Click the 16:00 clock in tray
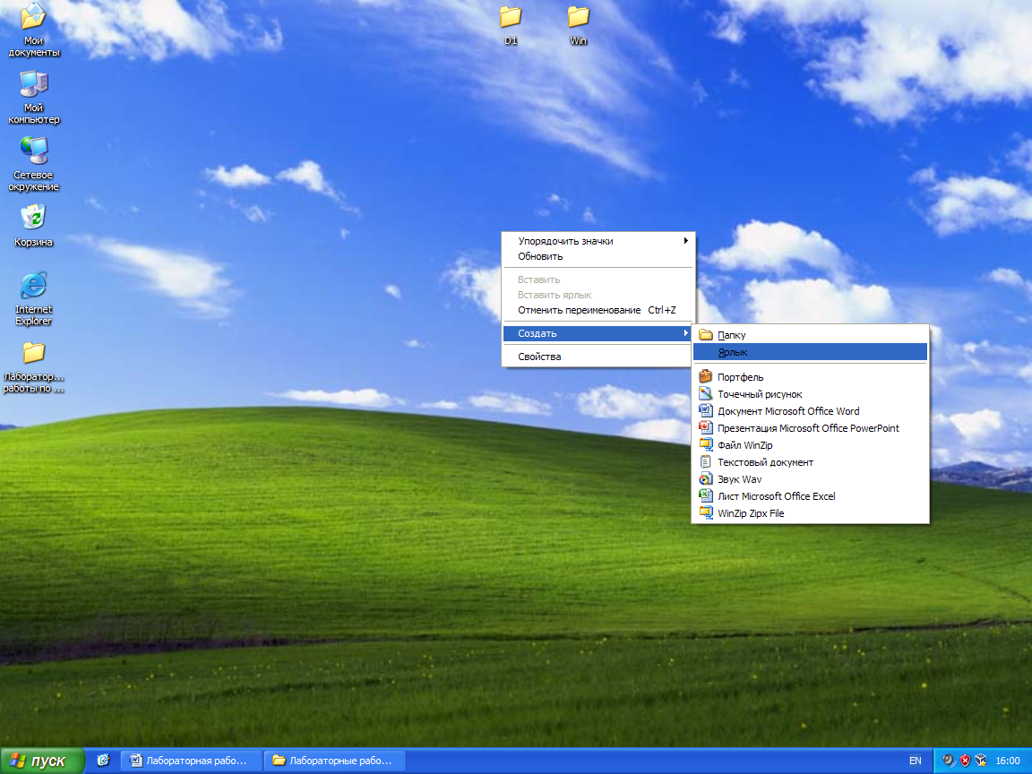 click(x=1008, y=761)
